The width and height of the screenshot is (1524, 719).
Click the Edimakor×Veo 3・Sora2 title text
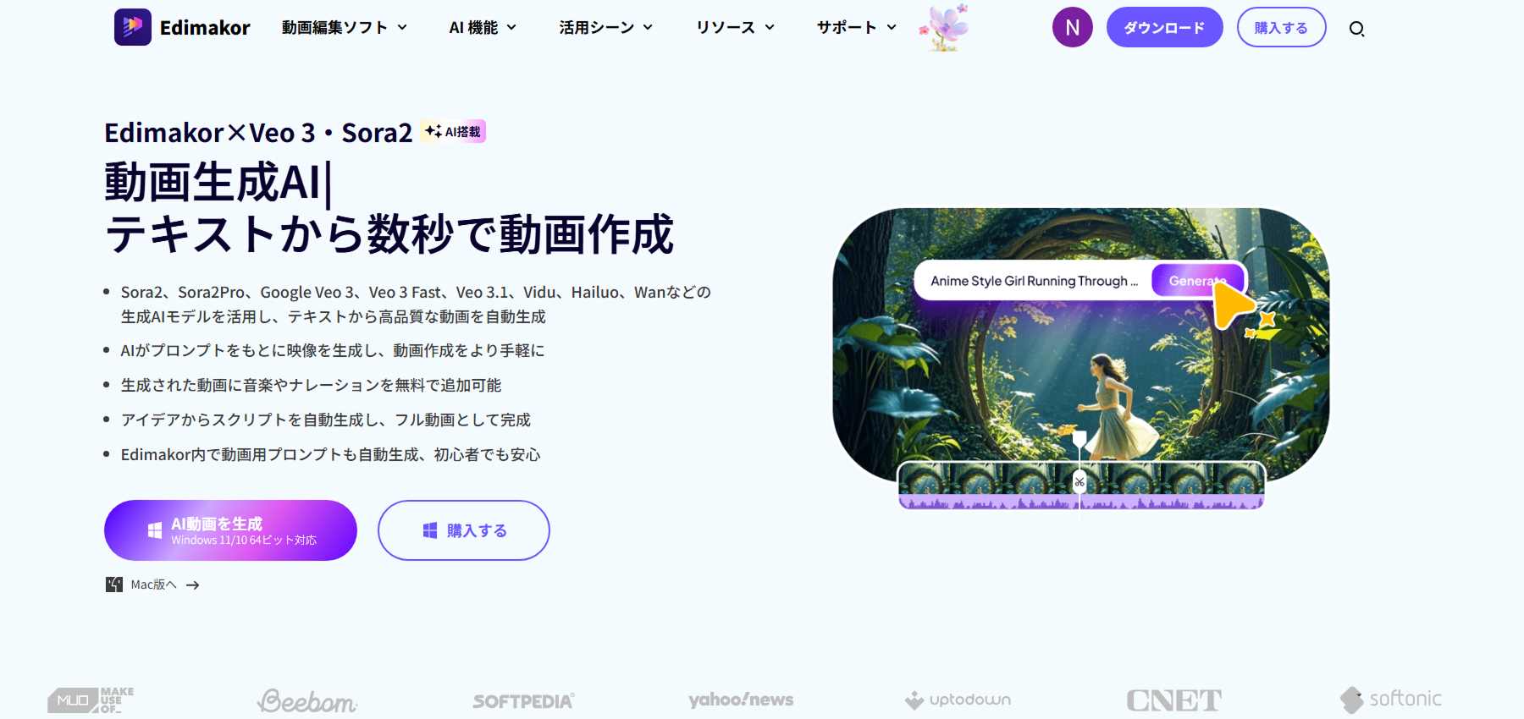pyautogui.click(x=258, y=133)
